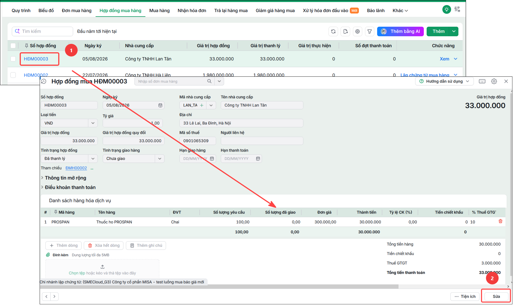520x308 pixels.
Task: Open the filter funnel icon
Action: (370, 31)
